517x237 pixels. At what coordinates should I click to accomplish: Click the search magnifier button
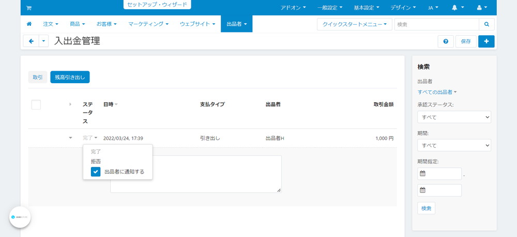point(486,24)
